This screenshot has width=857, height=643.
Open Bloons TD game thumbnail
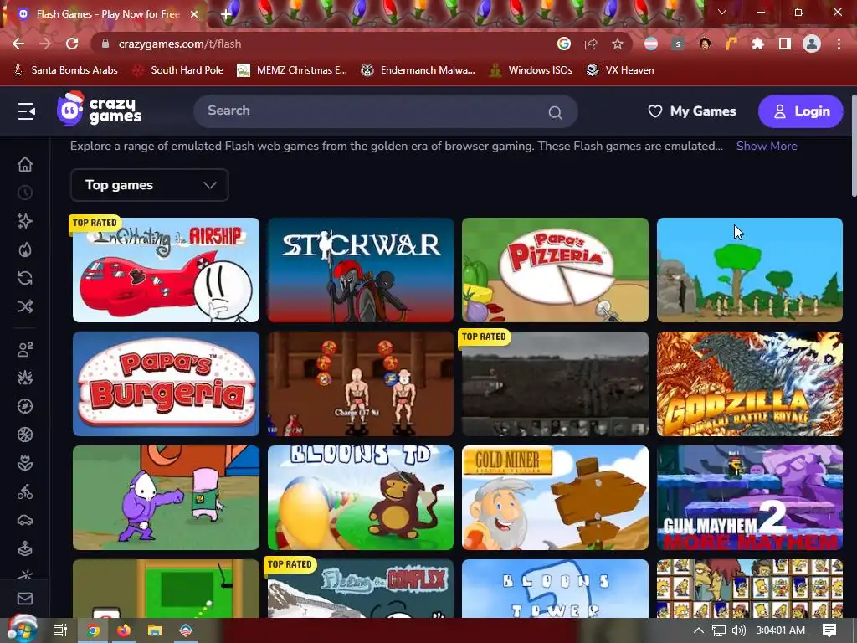(x=361, y=497)
